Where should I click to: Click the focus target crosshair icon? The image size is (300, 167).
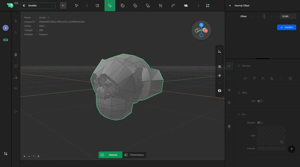219,75
